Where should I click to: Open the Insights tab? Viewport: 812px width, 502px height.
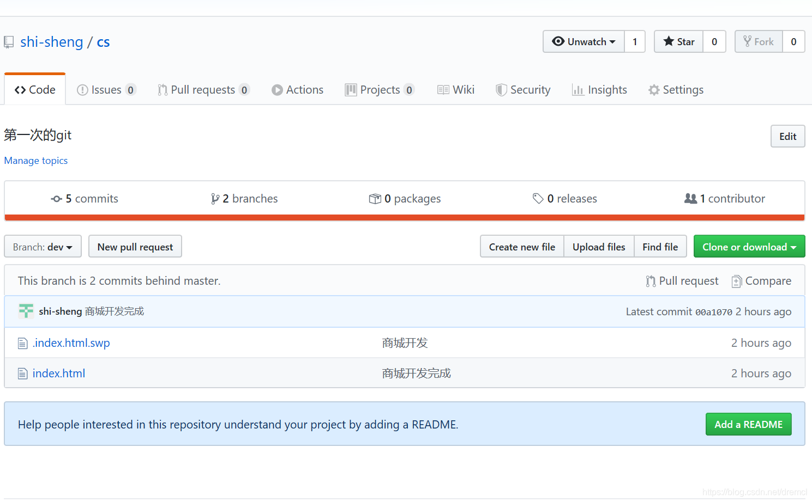tap(599, 90)
